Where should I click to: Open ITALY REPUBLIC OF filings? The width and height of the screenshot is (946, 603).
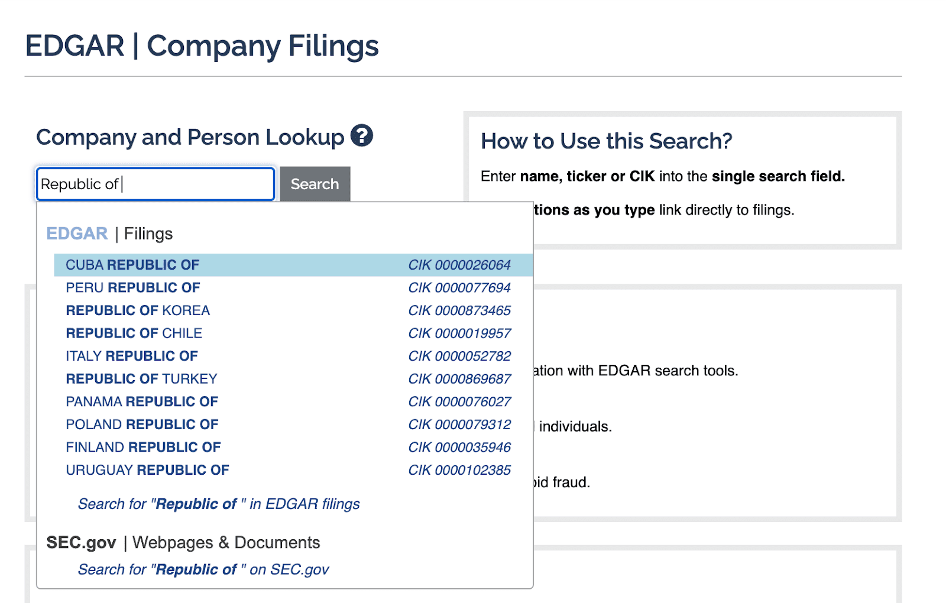pos(132,356)
